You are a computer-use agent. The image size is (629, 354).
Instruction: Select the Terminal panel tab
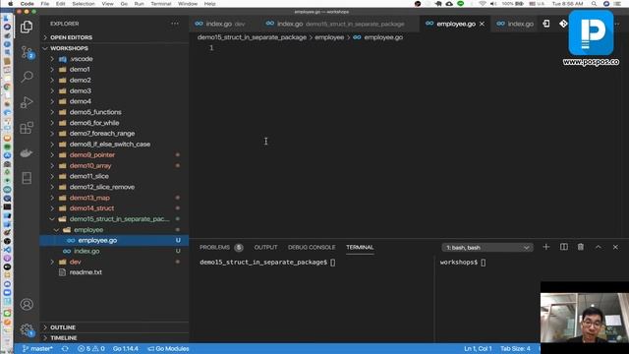click(360, 247)
